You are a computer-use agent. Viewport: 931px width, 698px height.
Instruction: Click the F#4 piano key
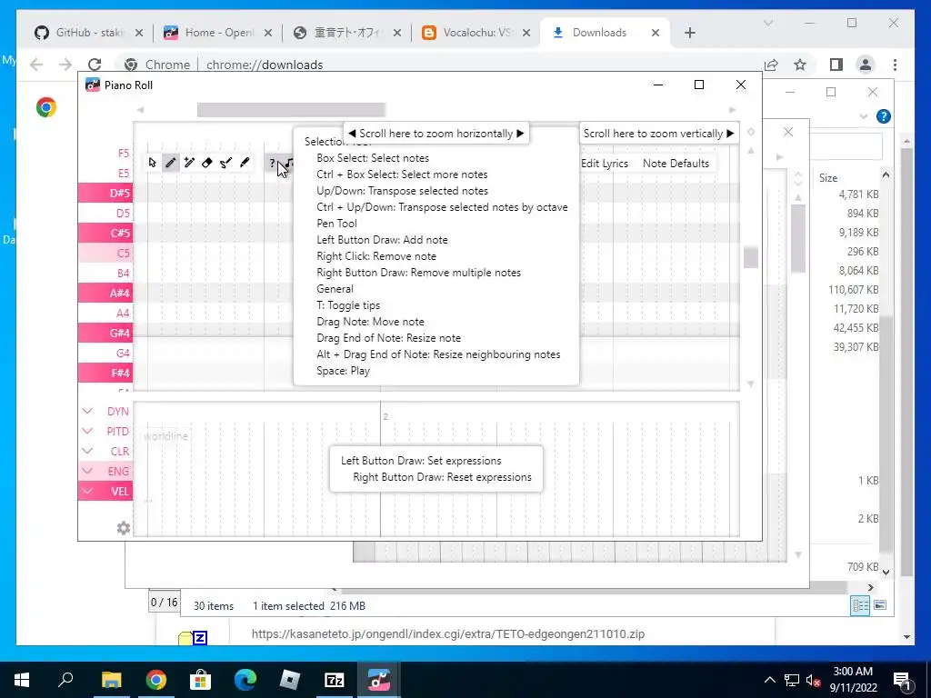(x=105, y=373)
